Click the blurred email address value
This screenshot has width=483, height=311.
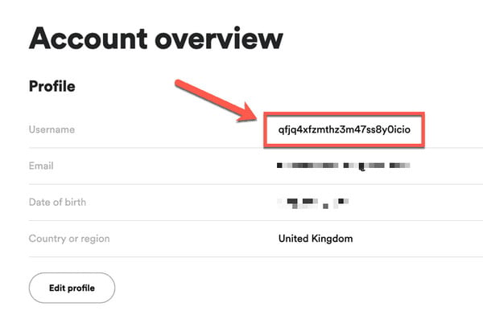click(344, 166)
